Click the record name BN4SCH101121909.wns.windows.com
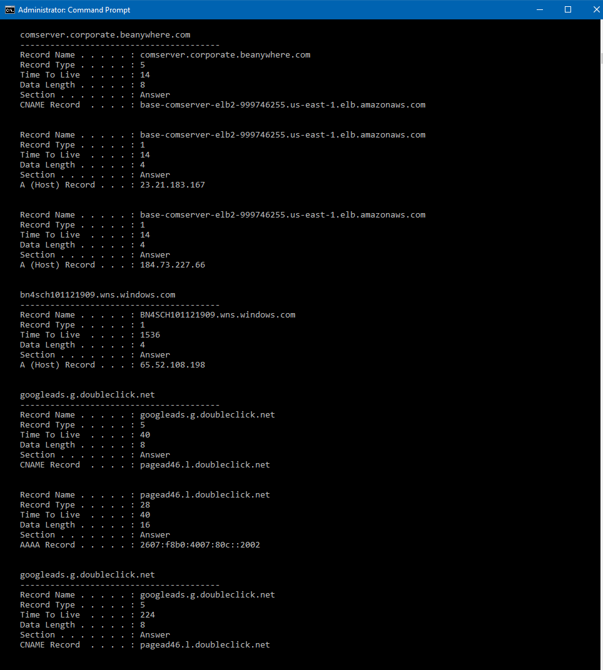The height and width of the screenshot is (670, 603). pos(218,314)
